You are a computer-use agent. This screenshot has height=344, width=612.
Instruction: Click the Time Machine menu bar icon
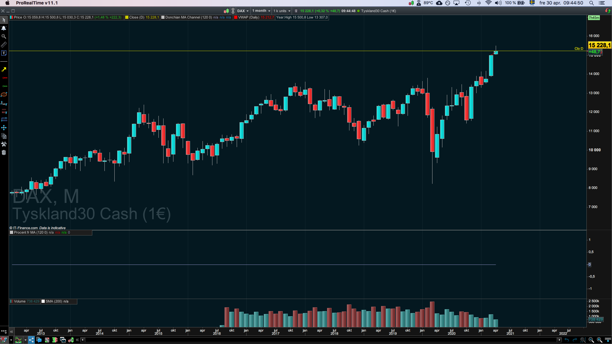468,3
